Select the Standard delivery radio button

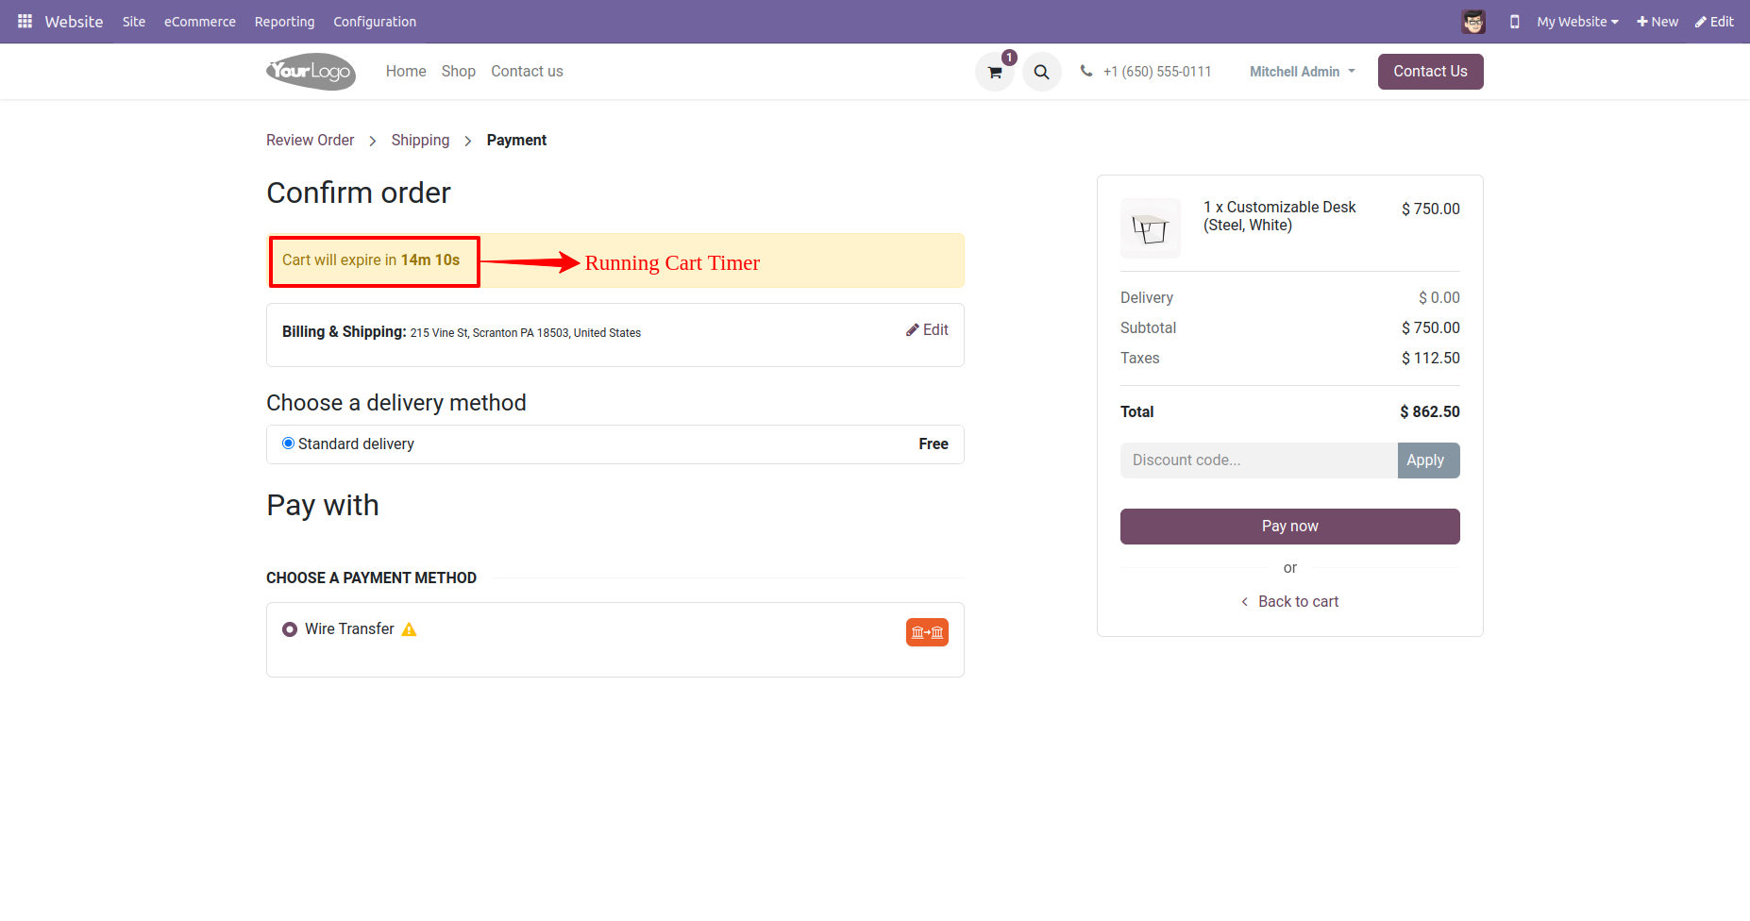(288, 444)
